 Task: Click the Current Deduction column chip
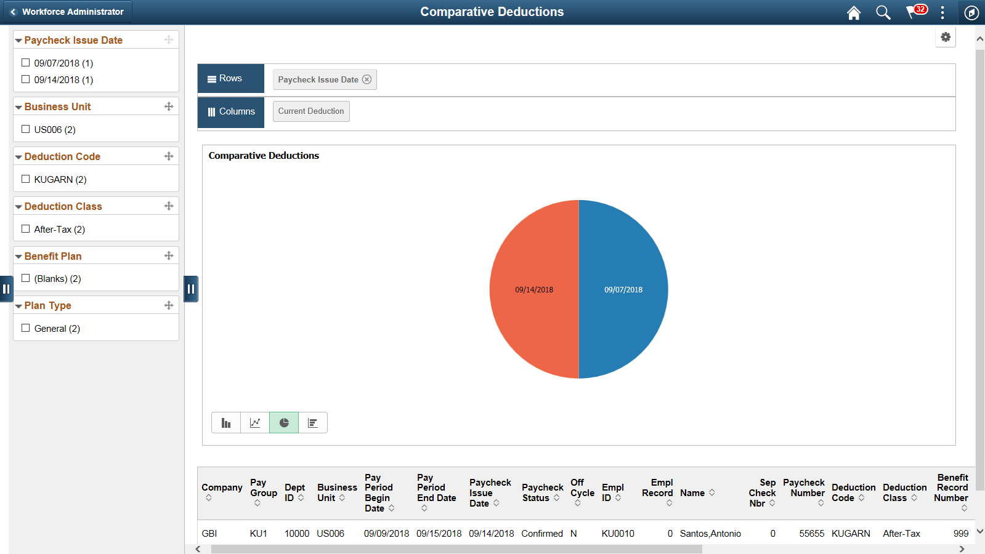click(x=311, y=111)
